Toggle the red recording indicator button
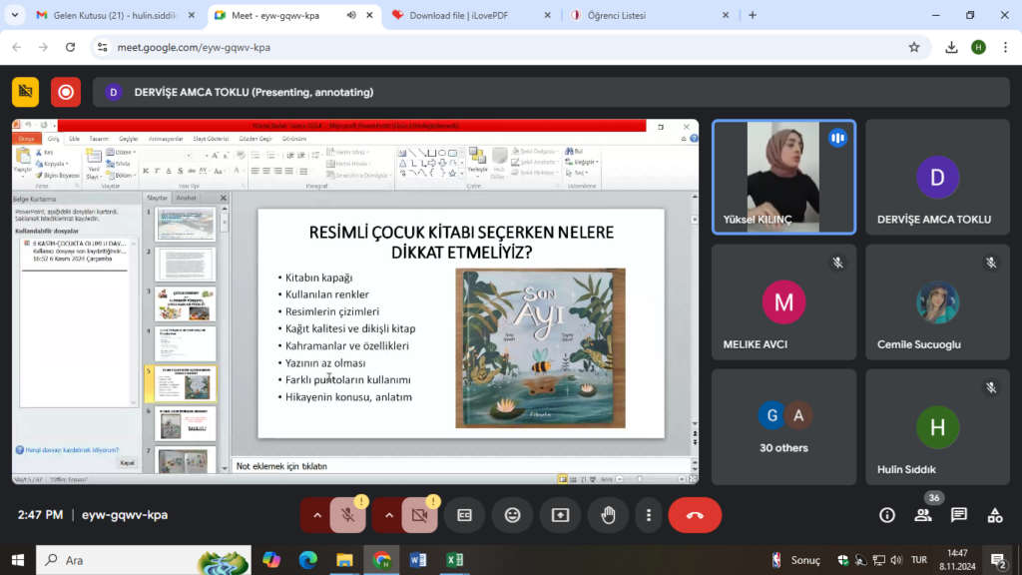1022x575 pixels. (66, 92)
